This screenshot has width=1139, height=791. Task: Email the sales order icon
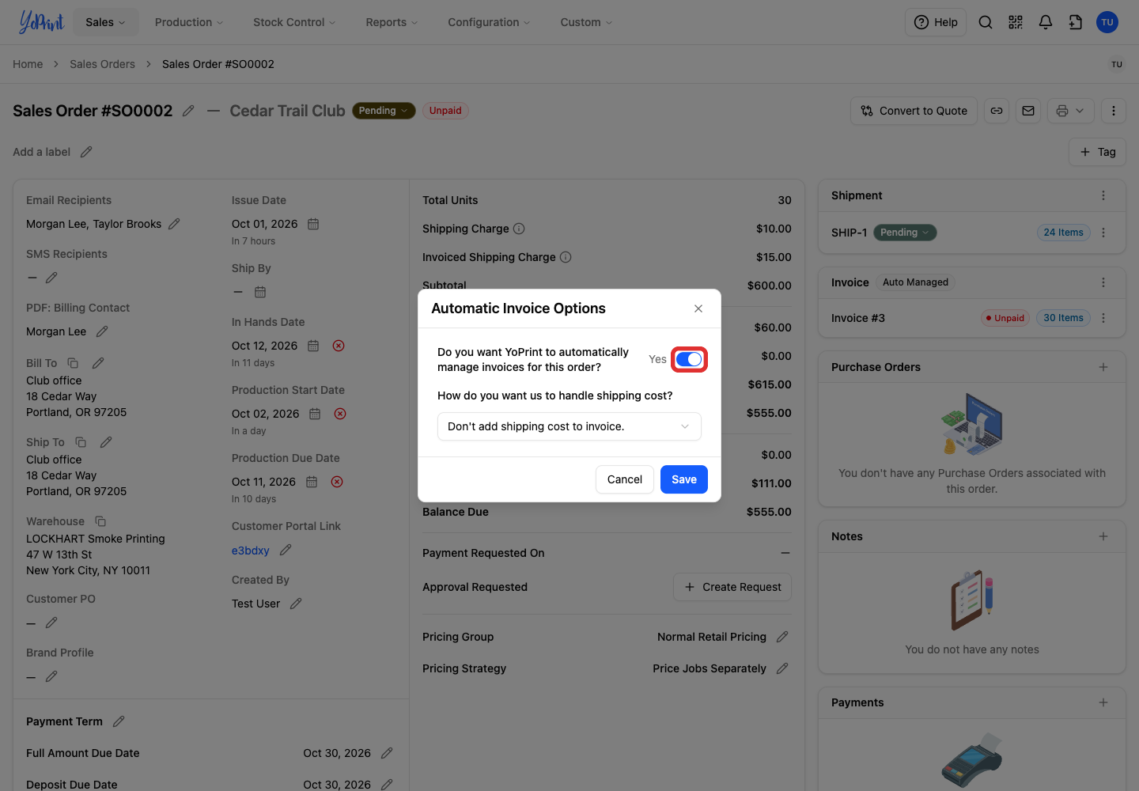(1028, 111)
